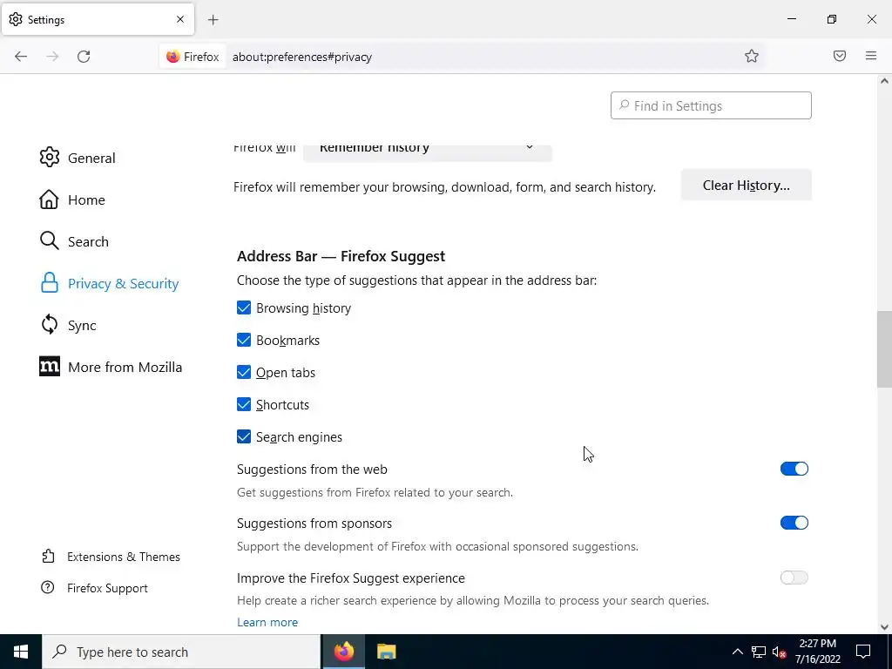The height and width of the screenshot is (669, 892).
Task: Click the Windows taskbar search box
Action: click(181, 652)
